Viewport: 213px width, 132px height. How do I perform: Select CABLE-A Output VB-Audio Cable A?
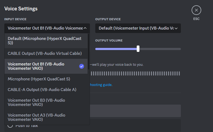coord(42,90)
